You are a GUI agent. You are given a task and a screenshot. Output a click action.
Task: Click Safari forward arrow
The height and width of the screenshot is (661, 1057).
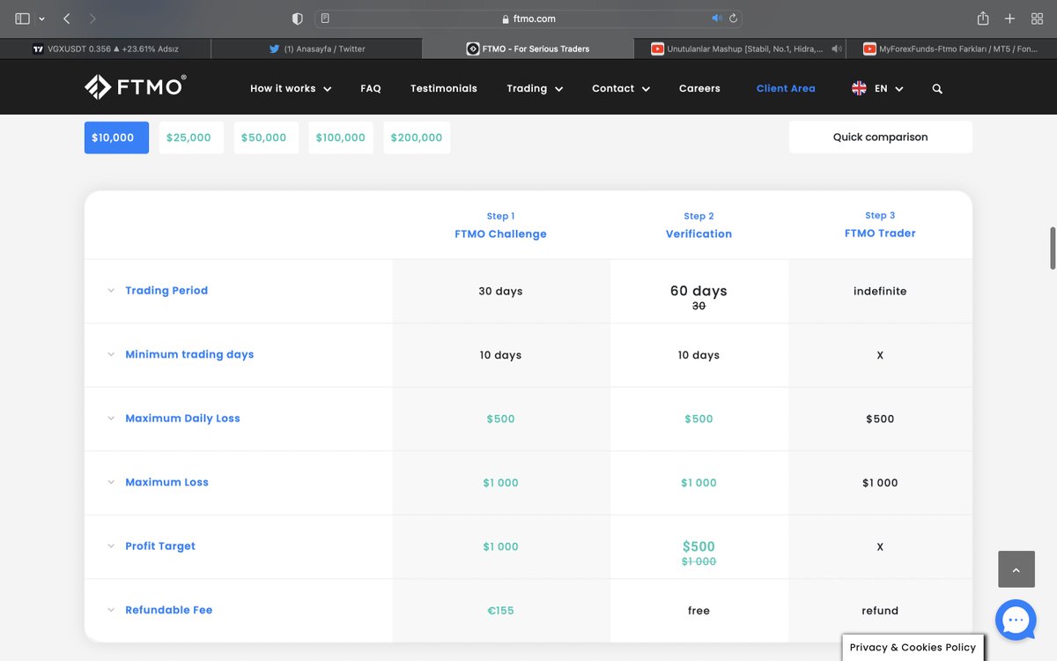[93, 19]
